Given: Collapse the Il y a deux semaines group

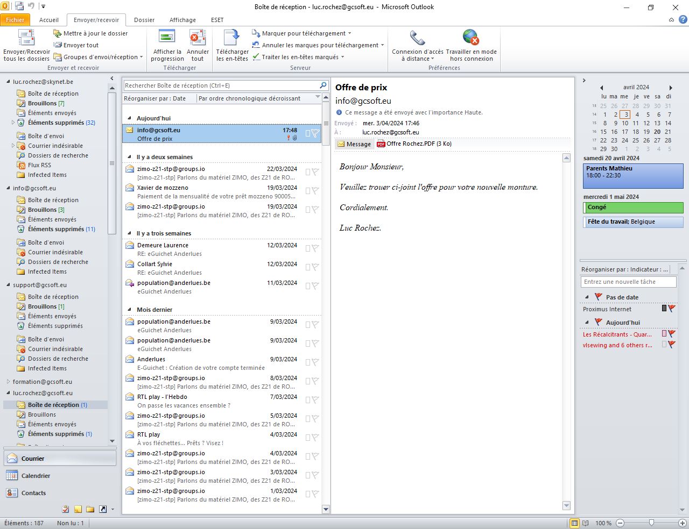Looking at the screenshot, I should [x=130, y=157].
